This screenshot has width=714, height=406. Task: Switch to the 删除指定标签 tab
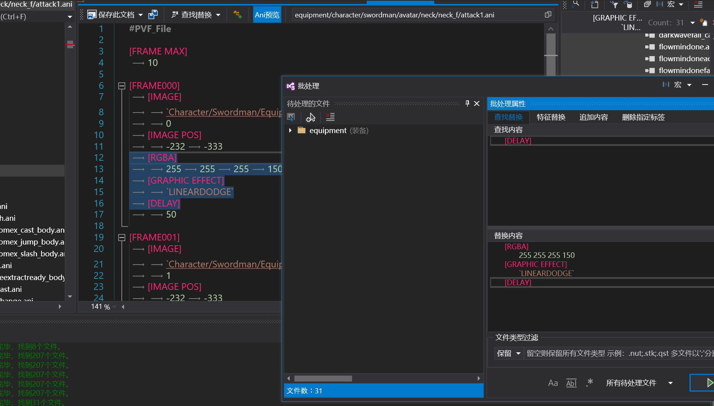tap(643, 117)
